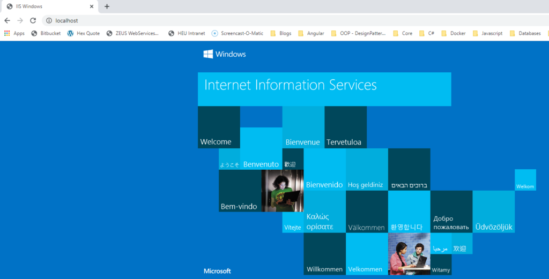The image size is (549, 279).
Task: Click the Bienvenido tile
Action: click(324, 170)
